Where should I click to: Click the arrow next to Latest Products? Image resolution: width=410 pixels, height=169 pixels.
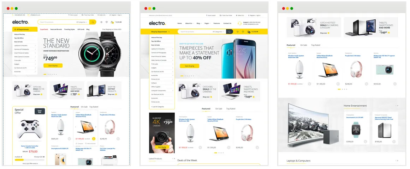pos(174,158)
